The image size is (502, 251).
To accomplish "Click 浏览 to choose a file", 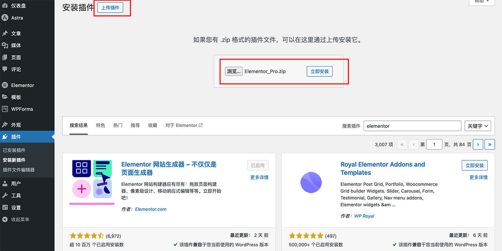I will tap(234, 71).
